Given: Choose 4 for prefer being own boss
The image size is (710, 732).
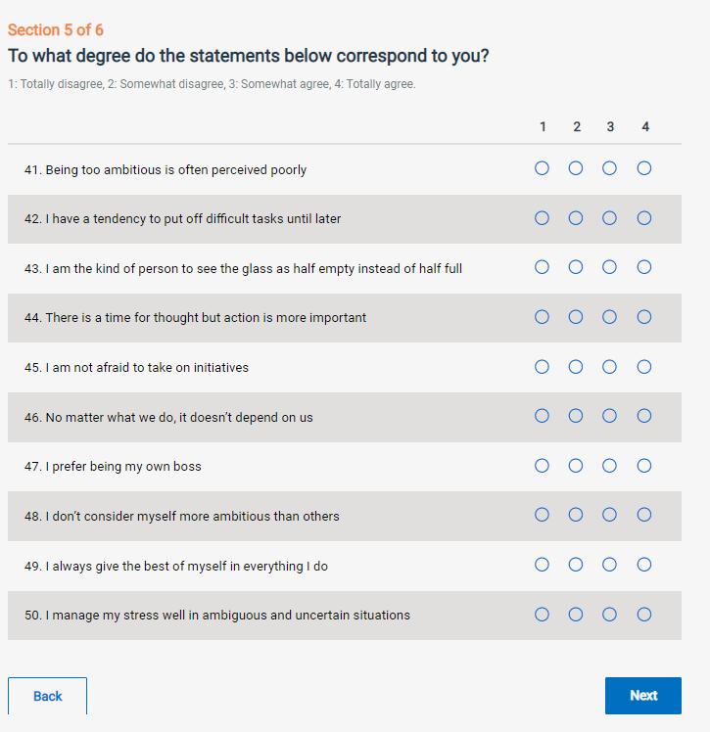Looking at the screenshot, I should click(643, 466).
